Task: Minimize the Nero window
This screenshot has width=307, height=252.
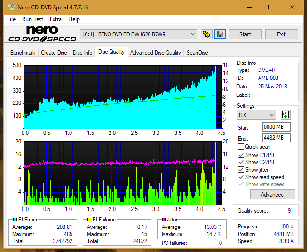Action: click(x=250, y=7)
